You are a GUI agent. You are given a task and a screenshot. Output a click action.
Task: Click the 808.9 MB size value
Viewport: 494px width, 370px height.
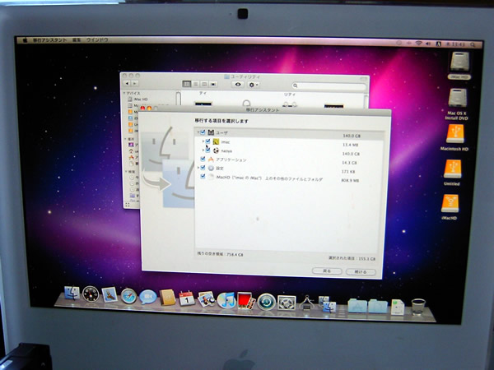point(350,181)
